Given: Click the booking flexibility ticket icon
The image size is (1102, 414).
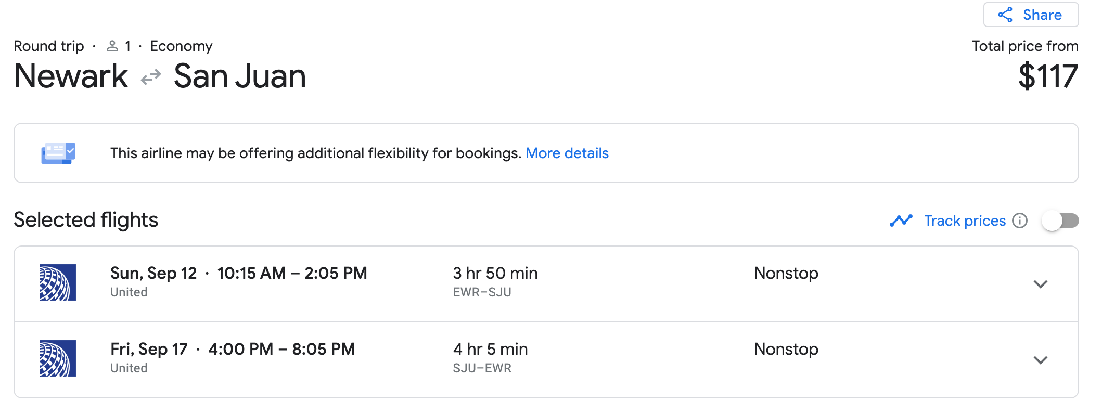Looking at the screenshot, I should (x=58, y=153).
